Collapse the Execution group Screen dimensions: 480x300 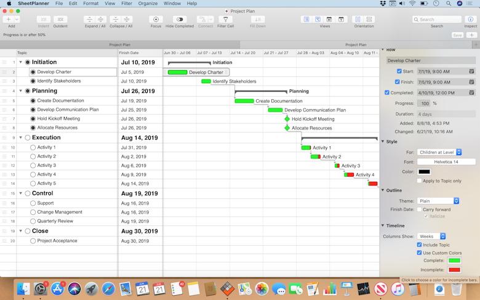[x=21, y=137]
